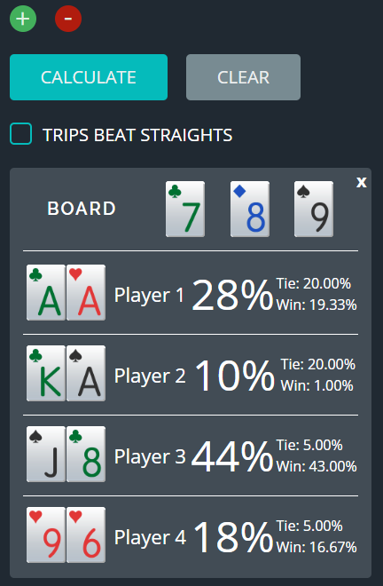
Task: Pick Player 1's ace of clubs card
Action: 46,293
